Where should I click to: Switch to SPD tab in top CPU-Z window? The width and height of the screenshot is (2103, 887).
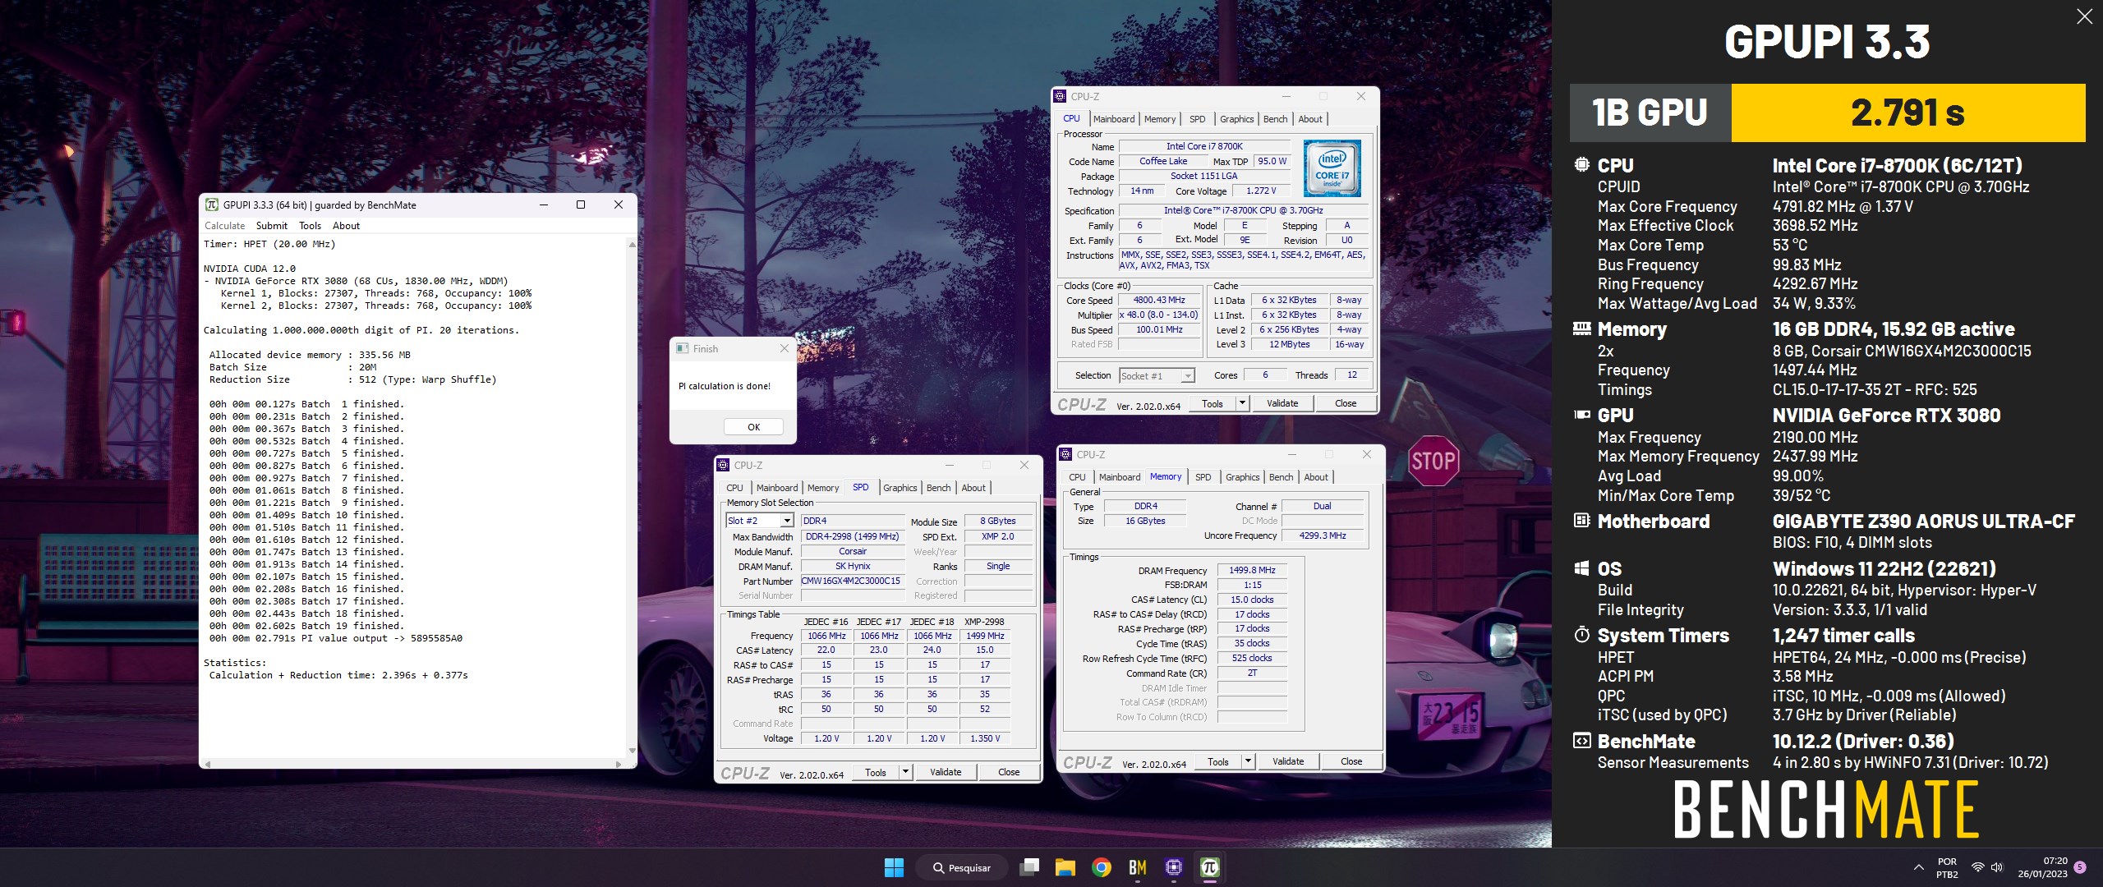(1197, 119)
